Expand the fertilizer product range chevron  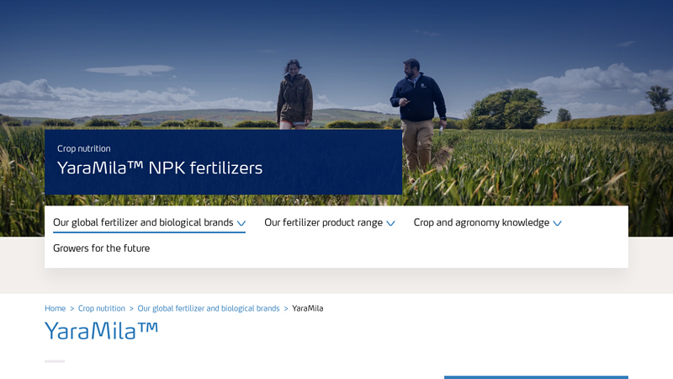[x=390, y=224]
